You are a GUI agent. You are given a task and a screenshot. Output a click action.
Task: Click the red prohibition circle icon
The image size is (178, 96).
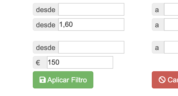tap(162, 80)
